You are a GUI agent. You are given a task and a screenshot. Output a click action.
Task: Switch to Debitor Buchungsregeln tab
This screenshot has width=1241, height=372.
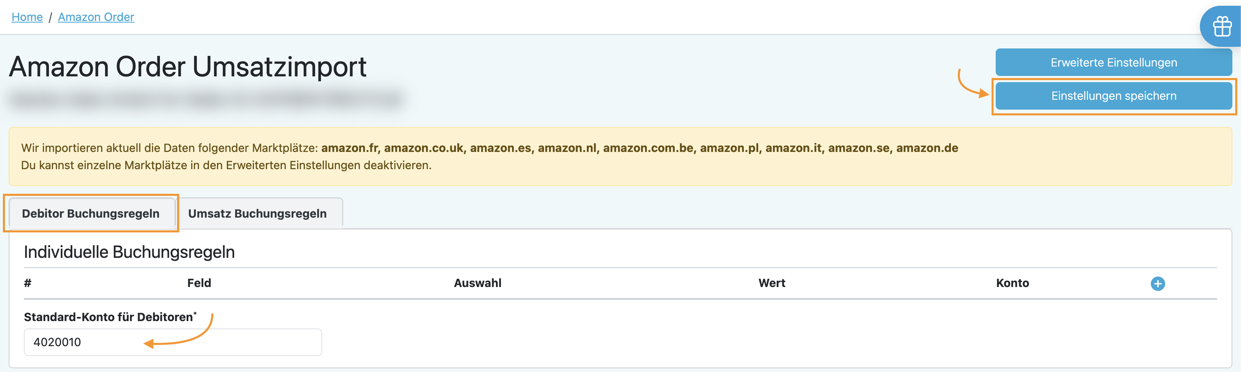[x=90, y=213]
